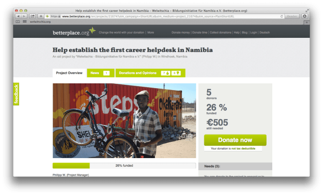The width and height of the screenshot is (323, 195).
Task: Open the green feedback side tab
Action: [x=16, y=94]
